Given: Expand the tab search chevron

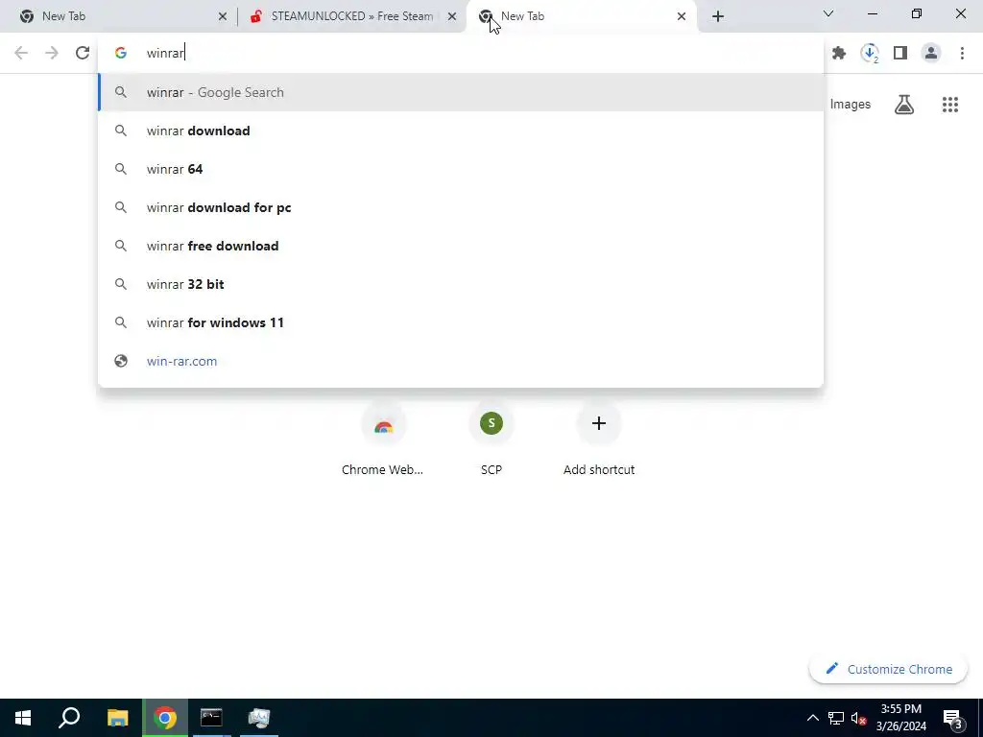Looking at the screenshot, I should click(828, 13).
